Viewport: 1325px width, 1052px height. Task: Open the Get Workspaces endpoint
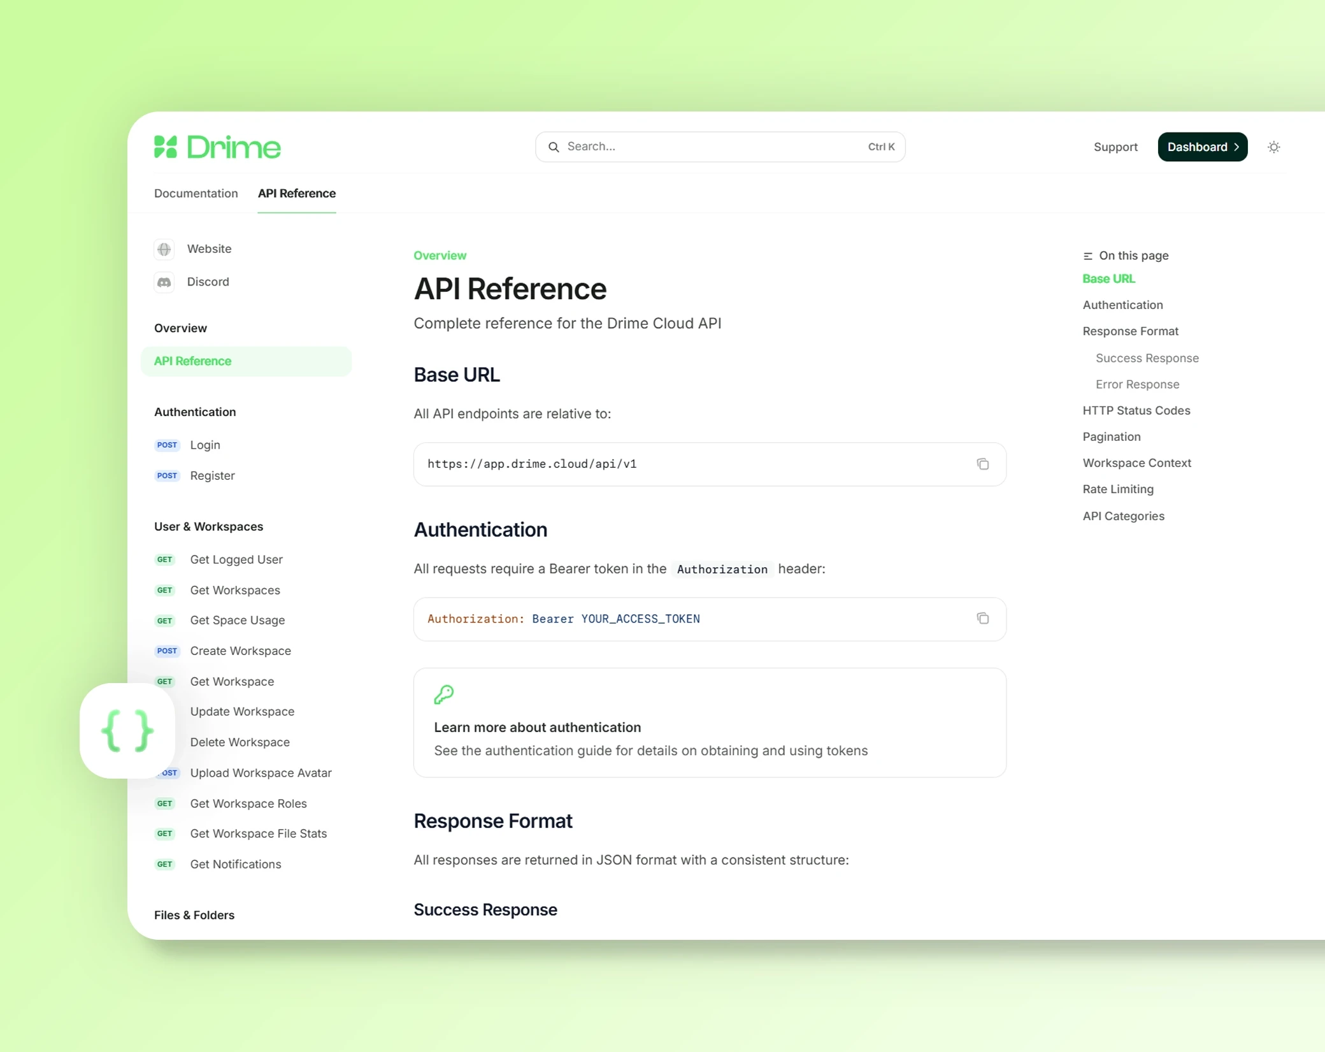pyautogui.click(x=235, y=590)
